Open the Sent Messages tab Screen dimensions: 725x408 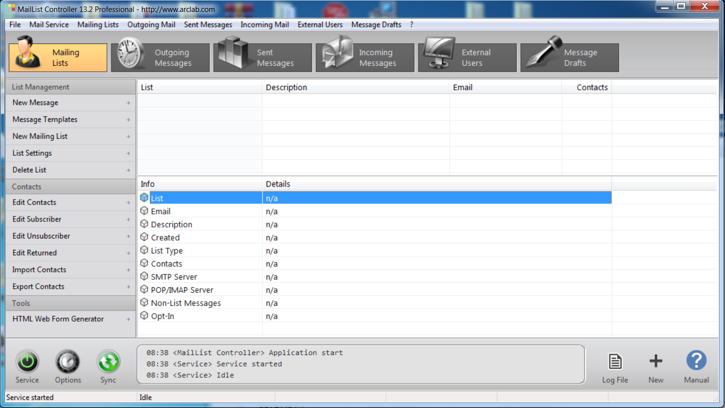pos(263,58)
